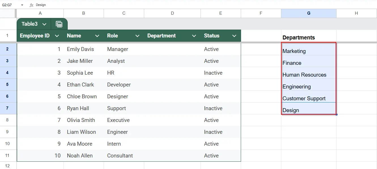
Task: Click the Departments heading cell
Action: (x=309, y=36)
